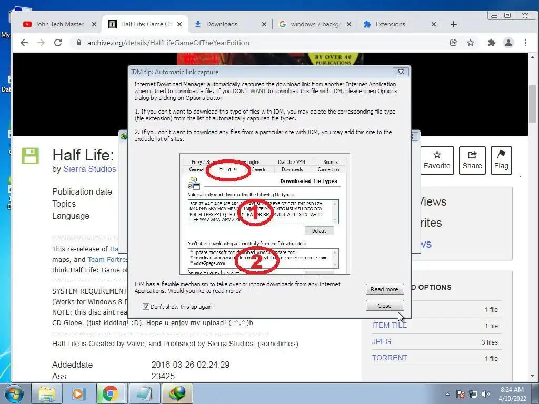Viewport: 539px width, 404px height.
Task: Open the JPEG download option
Action: [x=382, y=341]
